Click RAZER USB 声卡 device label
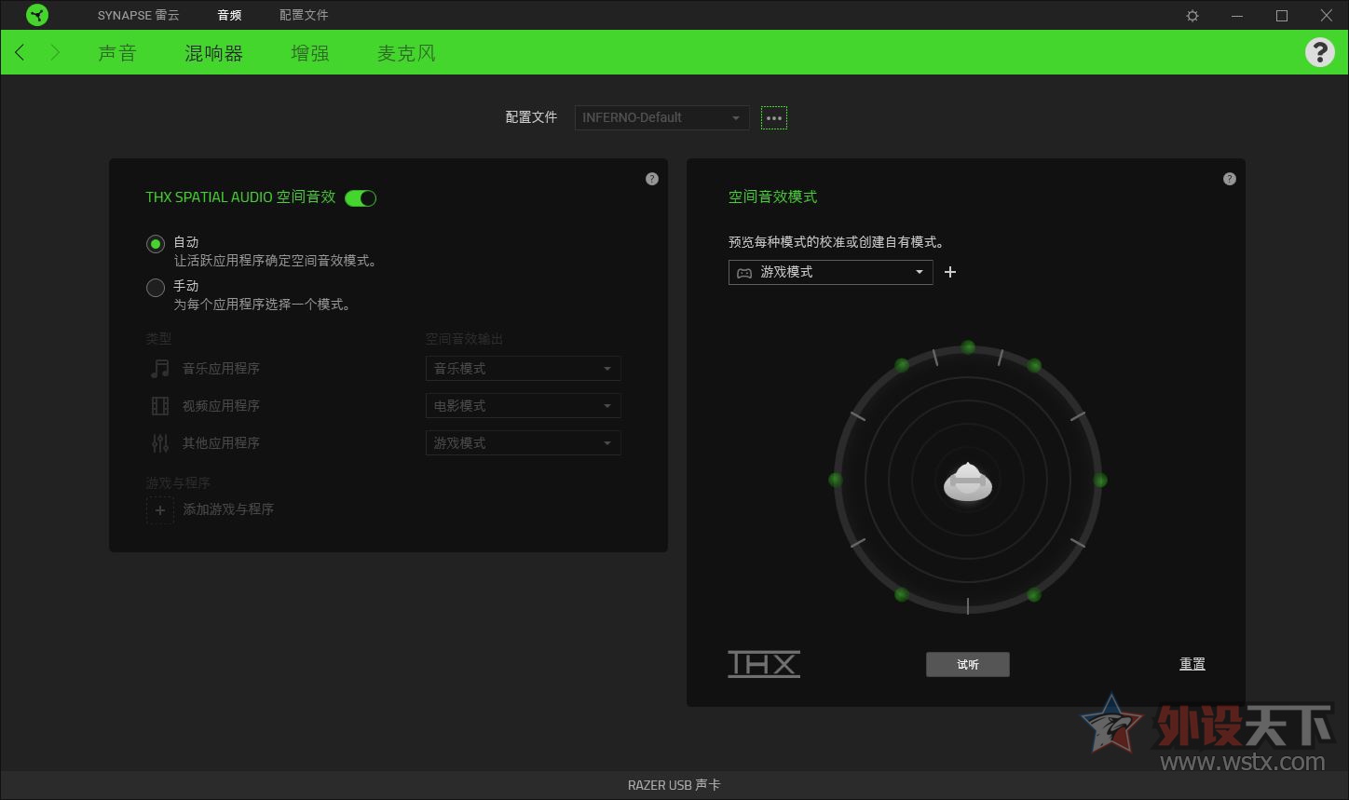This screenshot has width=1349, height=800. pyautogui.click(x=674, y=785)
